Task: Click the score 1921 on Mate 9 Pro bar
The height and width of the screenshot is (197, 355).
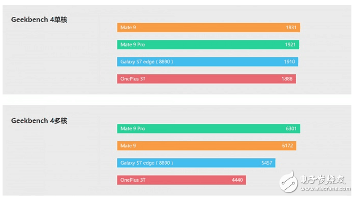Action: (x=290, y=45)
